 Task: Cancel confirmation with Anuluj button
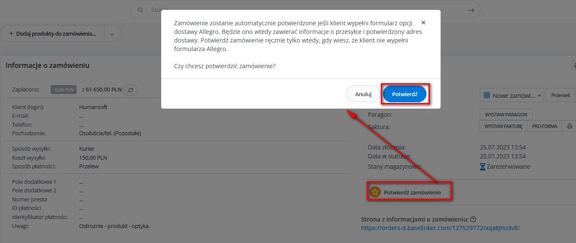[363, 94]
